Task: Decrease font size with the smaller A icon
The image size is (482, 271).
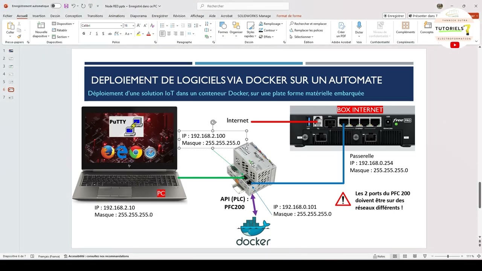Action: click(x=145, y=26)
